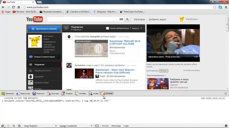Image resolution: width=229 pixels, height=128 pixels.
Task: Toggle the show console drawer icon
Action: [8, 126]
